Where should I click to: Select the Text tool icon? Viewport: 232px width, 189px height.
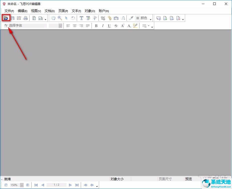coord(81,18)
